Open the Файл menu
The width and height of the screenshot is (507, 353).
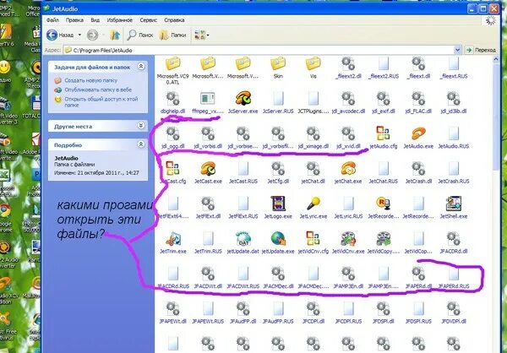[x=52, y=20]
